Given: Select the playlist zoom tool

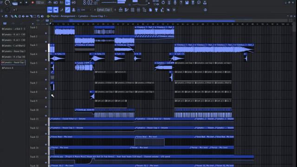Looking at the screenshot, I should [39, 16].
